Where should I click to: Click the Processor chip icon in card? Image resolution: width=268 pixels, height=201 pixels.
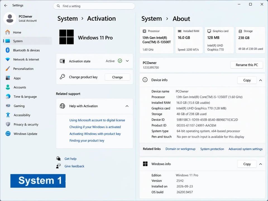coord(144,31)
